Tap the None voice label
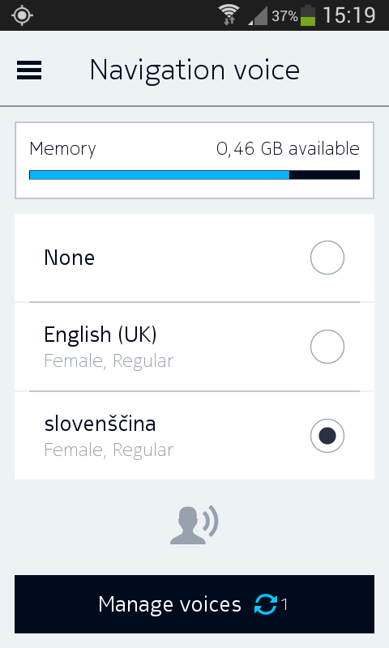Screen dimensions: 389x648 pyautogui.click(x=70, y=258)
